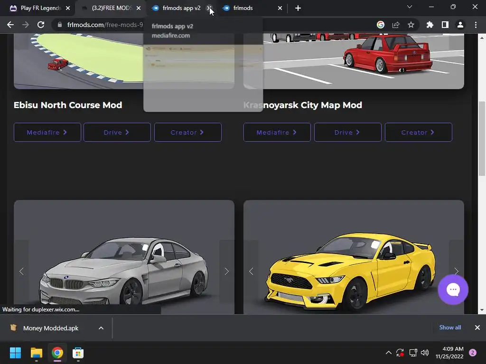This screenshot has height=364, width=486.
Task: Open Drive link for Krasnoyarsk City Map
Action: coord(347,132)
